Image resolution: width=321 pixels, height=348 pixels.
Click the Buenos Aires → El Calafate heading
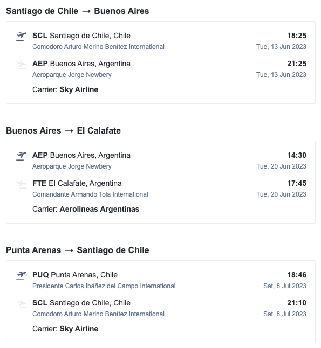(63, 131)
